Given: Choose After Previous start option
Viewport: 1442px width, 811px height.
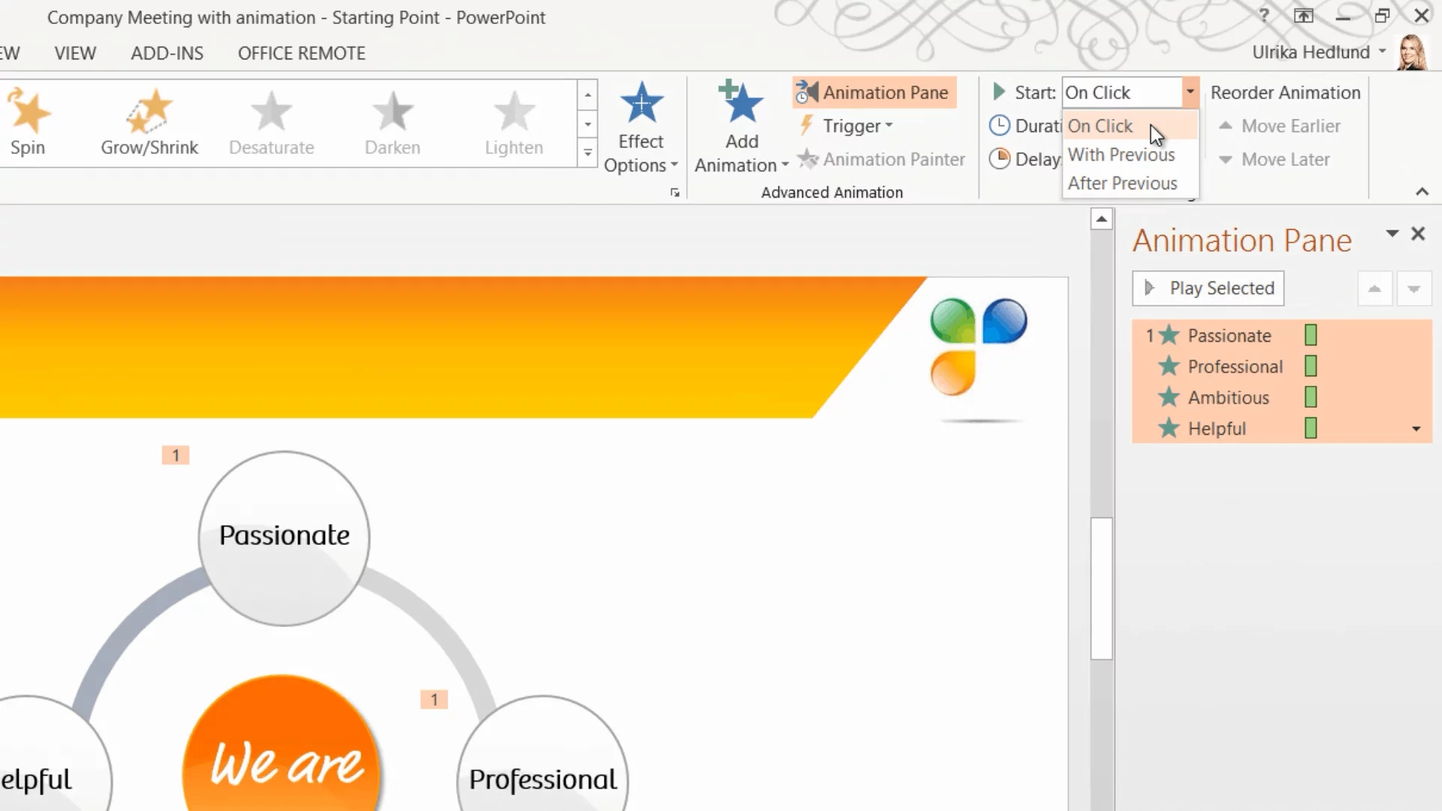Looking at the screenshot, I should (1122, 183).
